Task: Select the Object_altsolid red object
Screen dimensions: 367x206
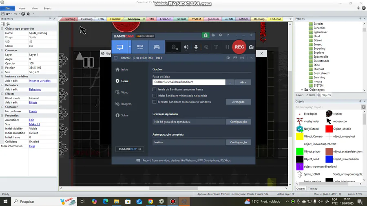Action: pos(338,129)
